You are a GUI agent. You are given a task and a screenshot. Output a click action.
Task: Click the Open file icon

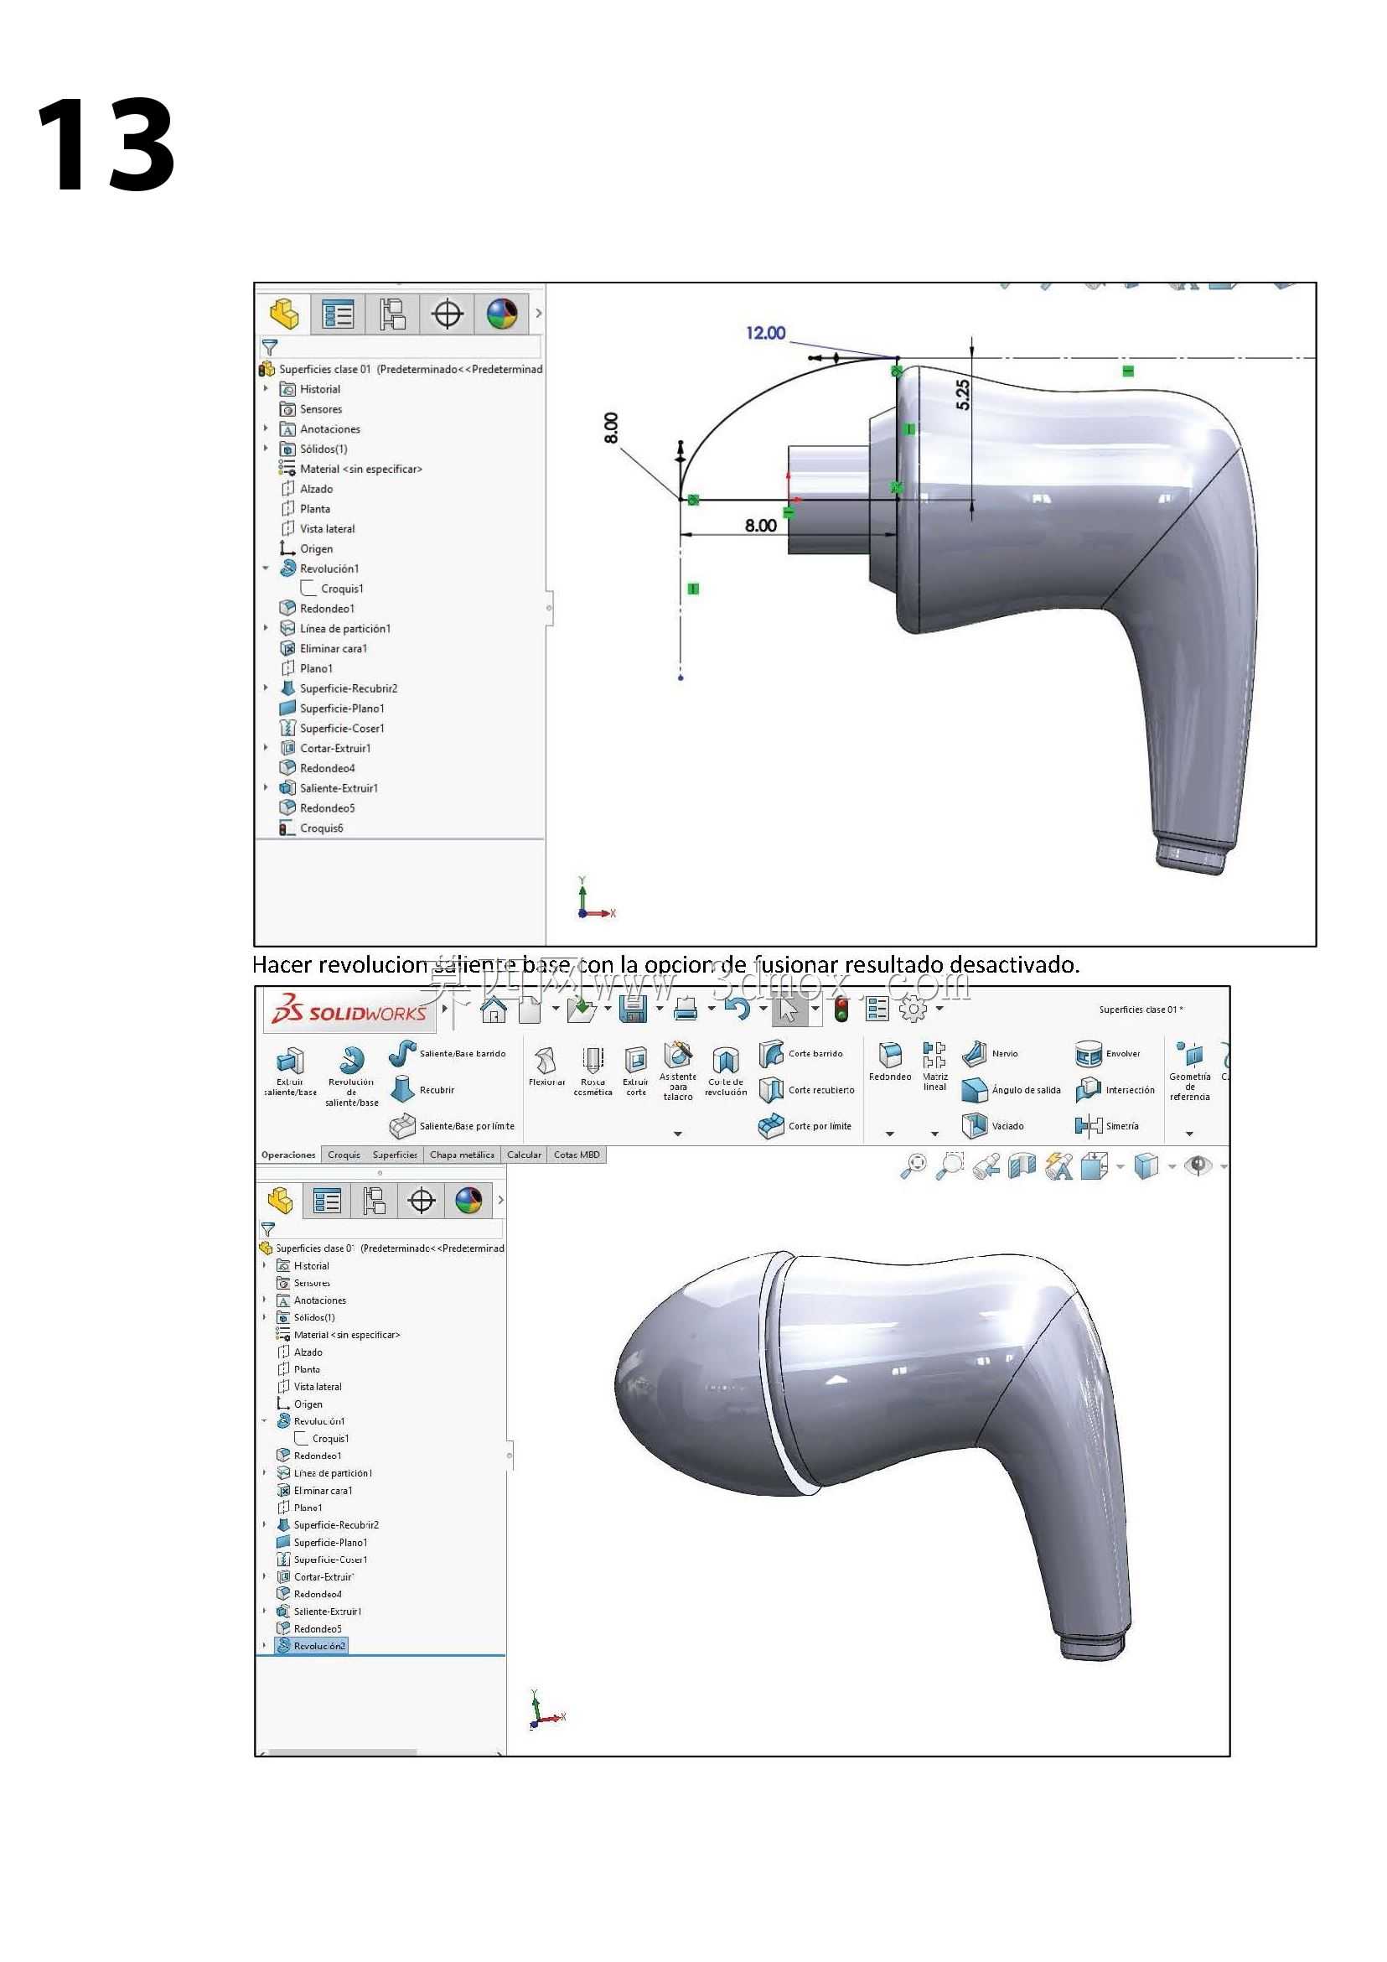[x=581, y=1011]
